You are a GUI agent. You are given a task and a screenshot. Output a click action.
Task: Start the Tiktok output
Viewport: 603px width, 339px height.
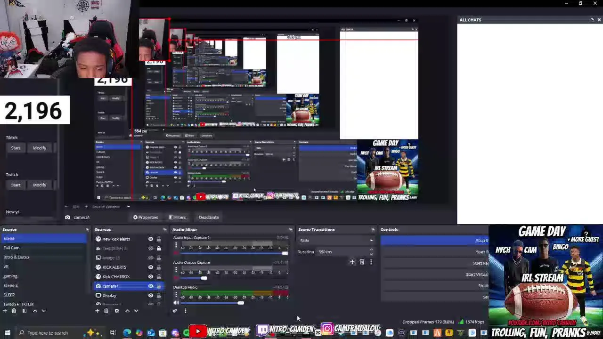pyautogui.click(x=16, y=148)
